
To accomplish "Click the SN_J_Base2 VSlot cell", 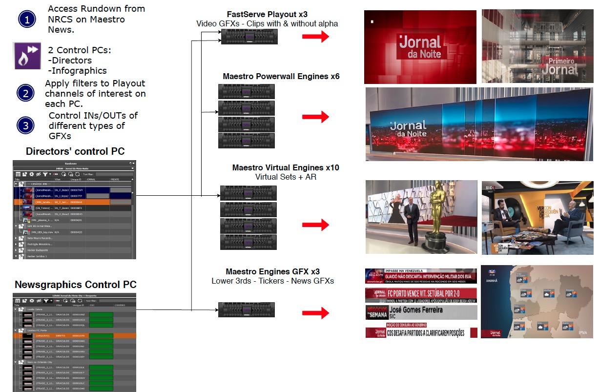I will (x=62, y=196).
